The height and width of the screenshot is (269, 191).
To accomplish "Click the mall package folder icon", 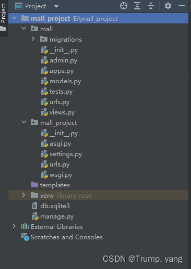I will click(x=34, y=28).
